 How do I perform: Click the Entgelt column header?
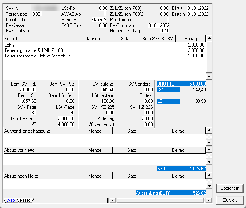[x=40, y=39]
